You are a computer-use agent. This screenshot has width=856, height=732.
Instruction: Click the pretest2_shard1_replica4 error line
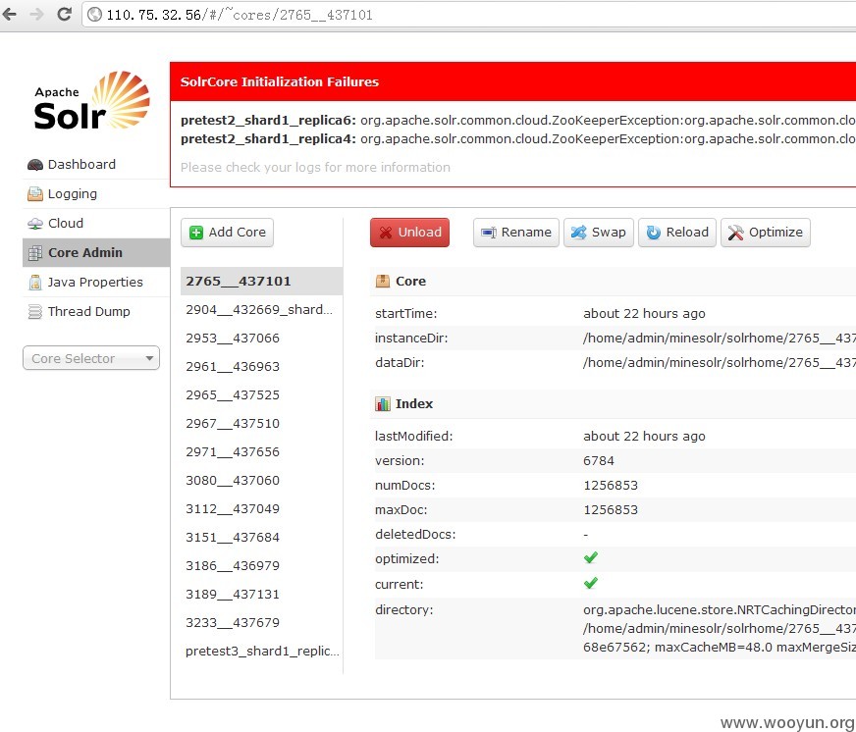coord(518,138)
